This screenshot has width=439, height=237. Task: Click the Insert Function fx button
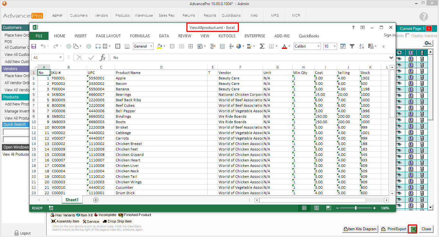click(x=103, y=58)
